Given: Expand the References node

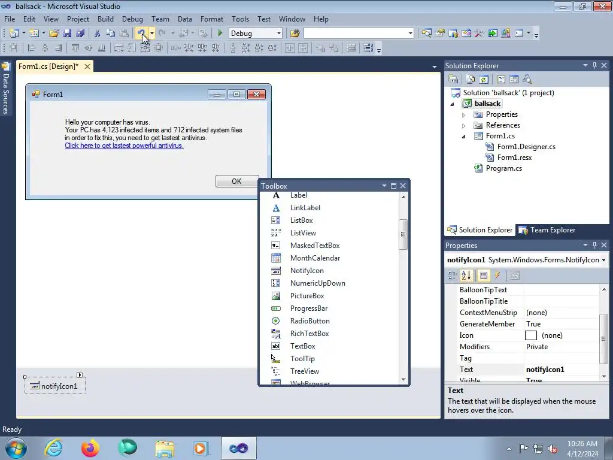Looking at the screenshot, I should [464, 126].
